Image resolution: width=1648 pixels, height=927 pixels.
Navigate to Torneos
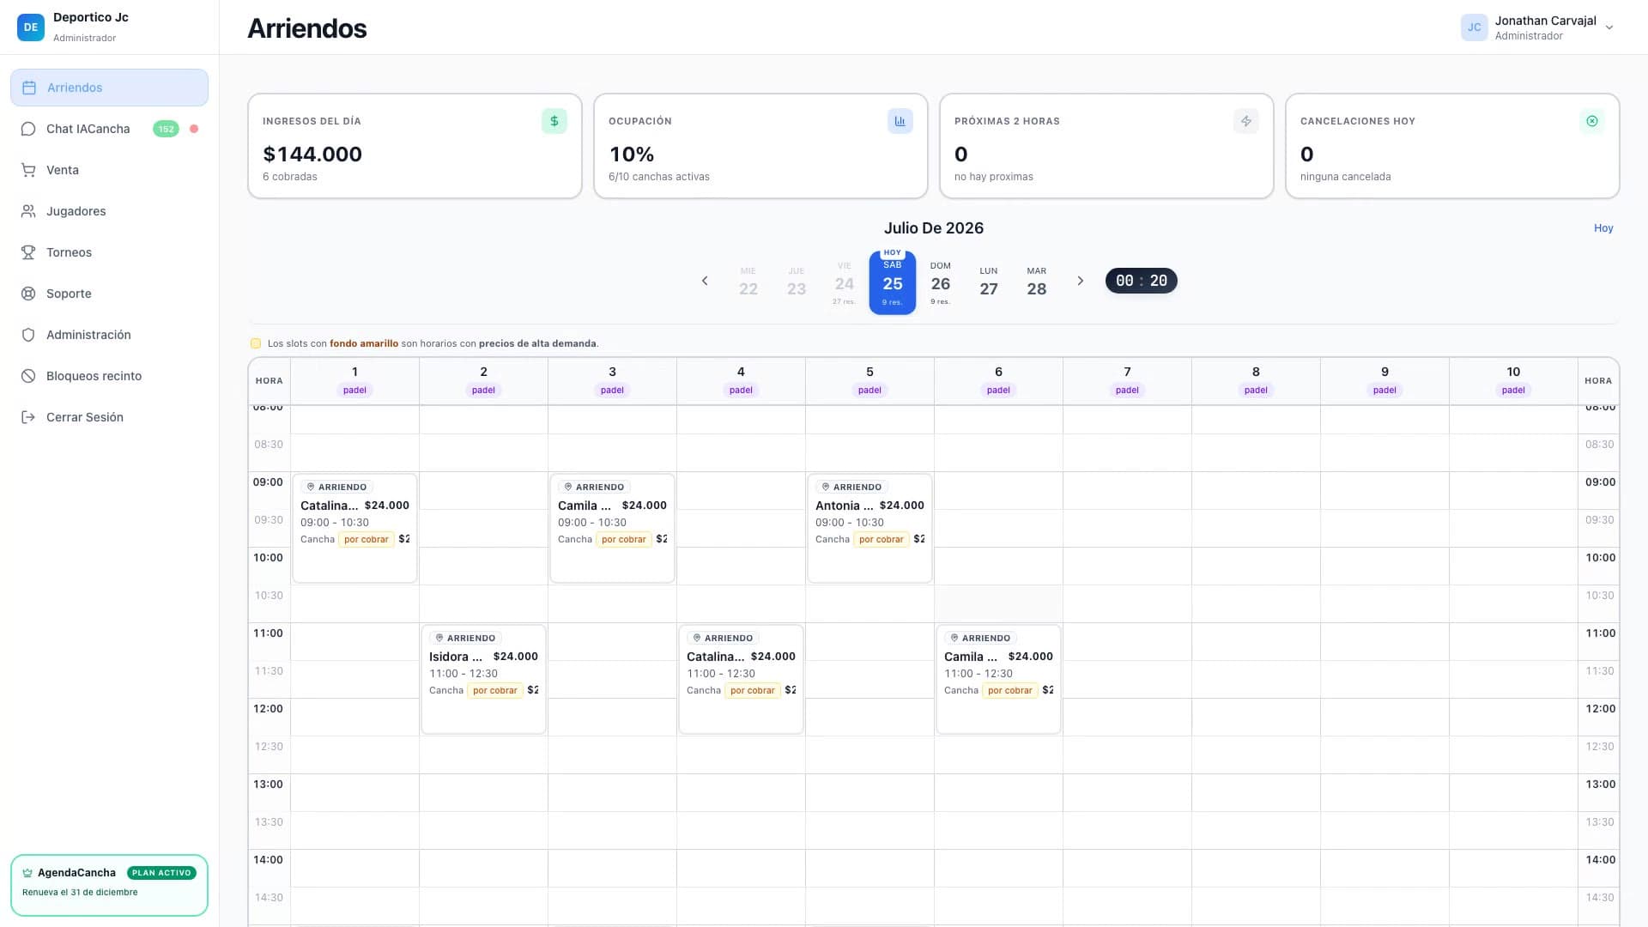(109, 252)
